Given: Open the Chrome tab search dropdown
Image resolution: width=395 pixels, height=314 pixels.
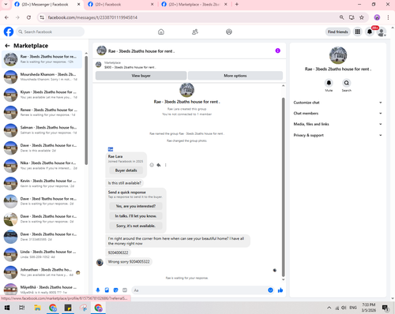Looking at the screenshot, I should [6, 4].
